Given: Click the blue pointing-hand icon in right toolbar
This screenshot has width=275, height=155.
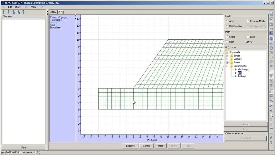Looking at the screenshot, I should click(271, 106).
